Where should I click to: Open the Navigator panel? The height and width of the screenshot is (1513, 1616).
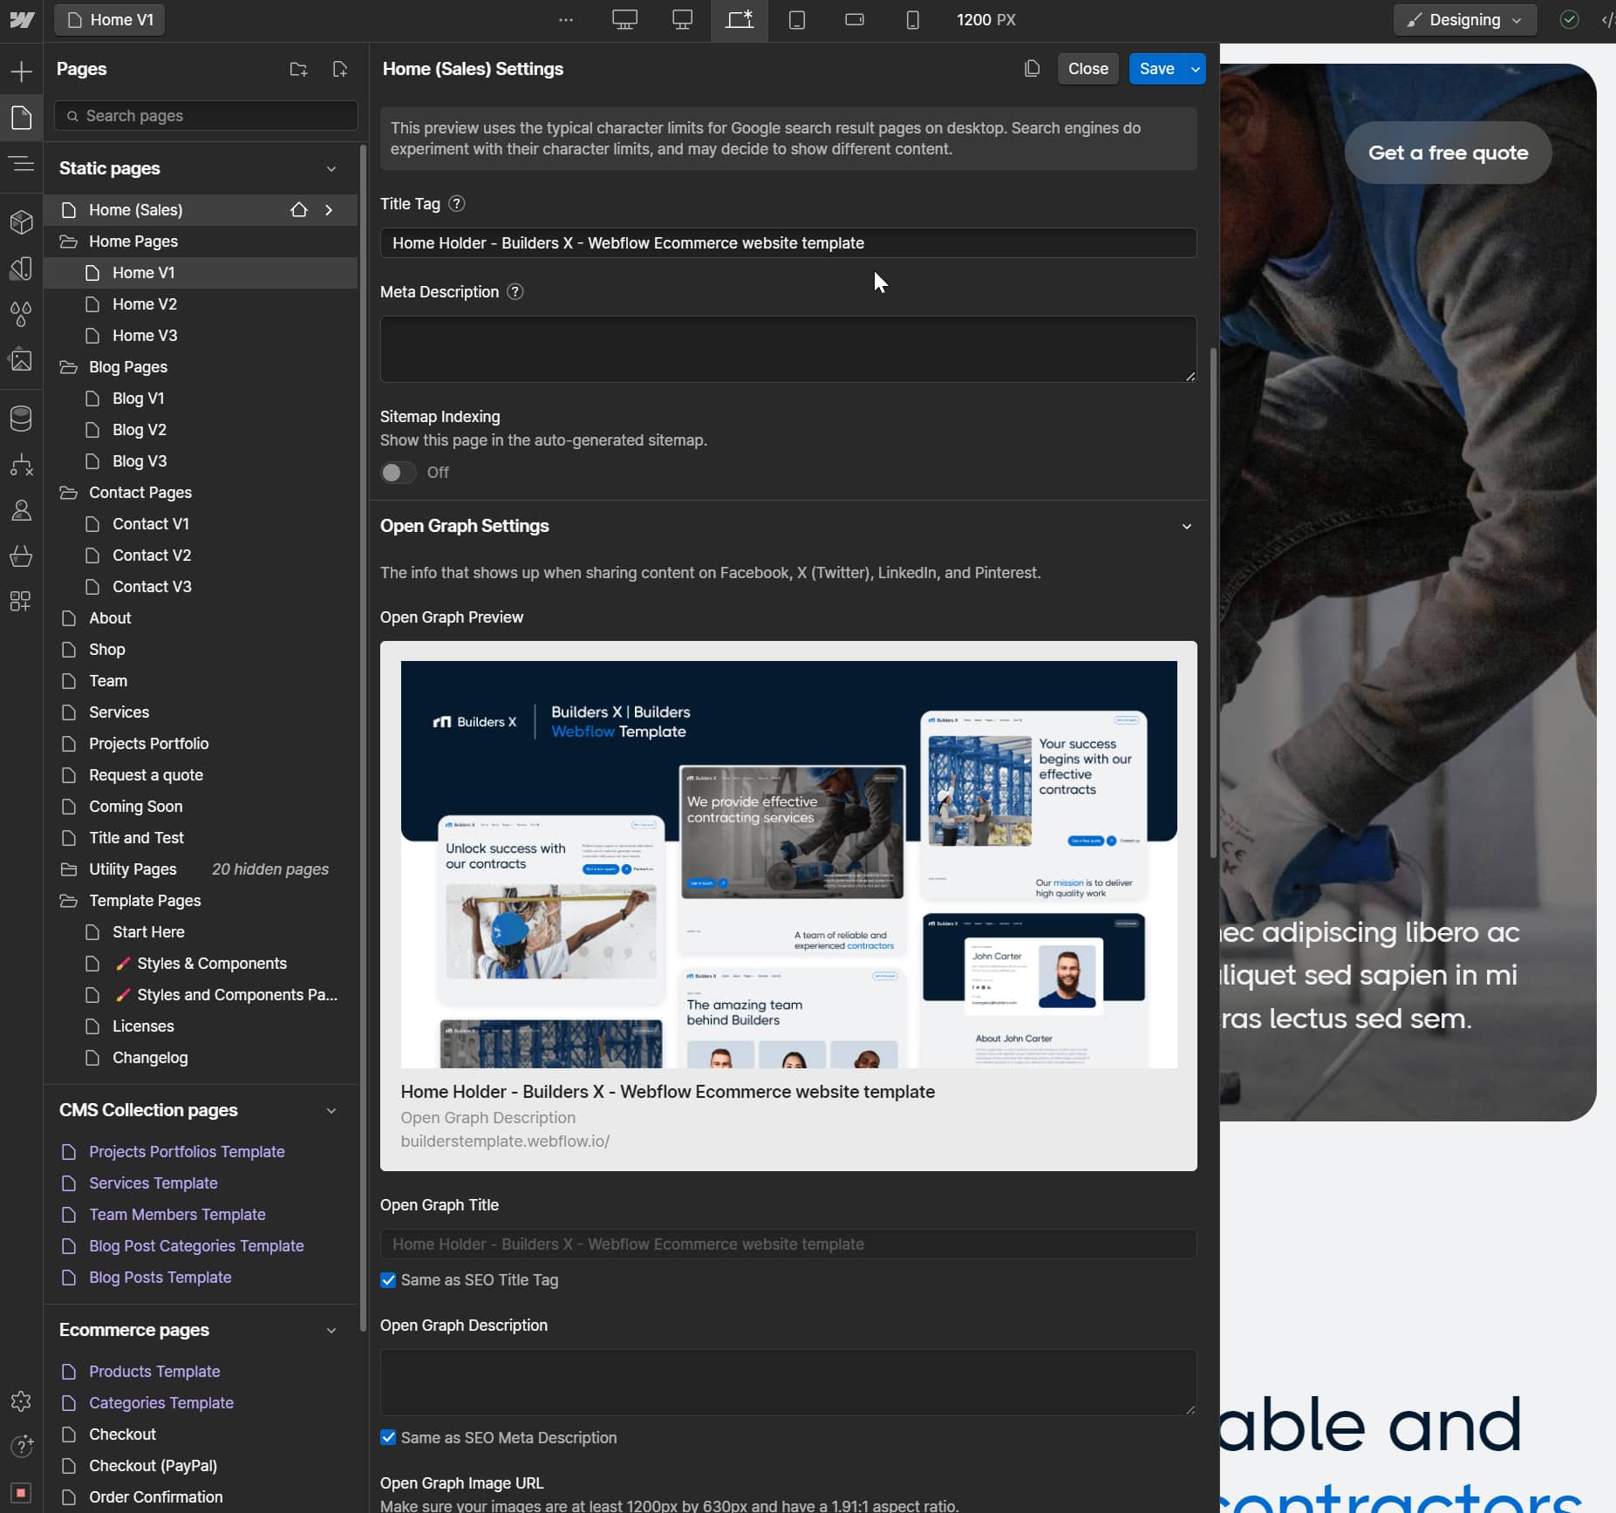(x=21, y=163)
